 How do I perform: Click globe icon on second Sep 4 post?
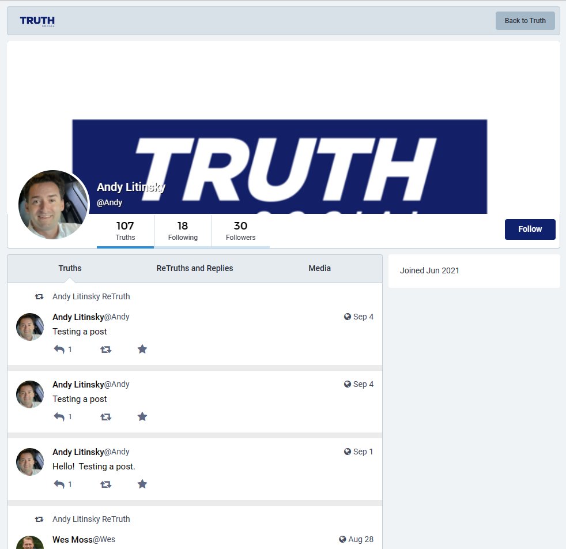click(x=347, y=384)
